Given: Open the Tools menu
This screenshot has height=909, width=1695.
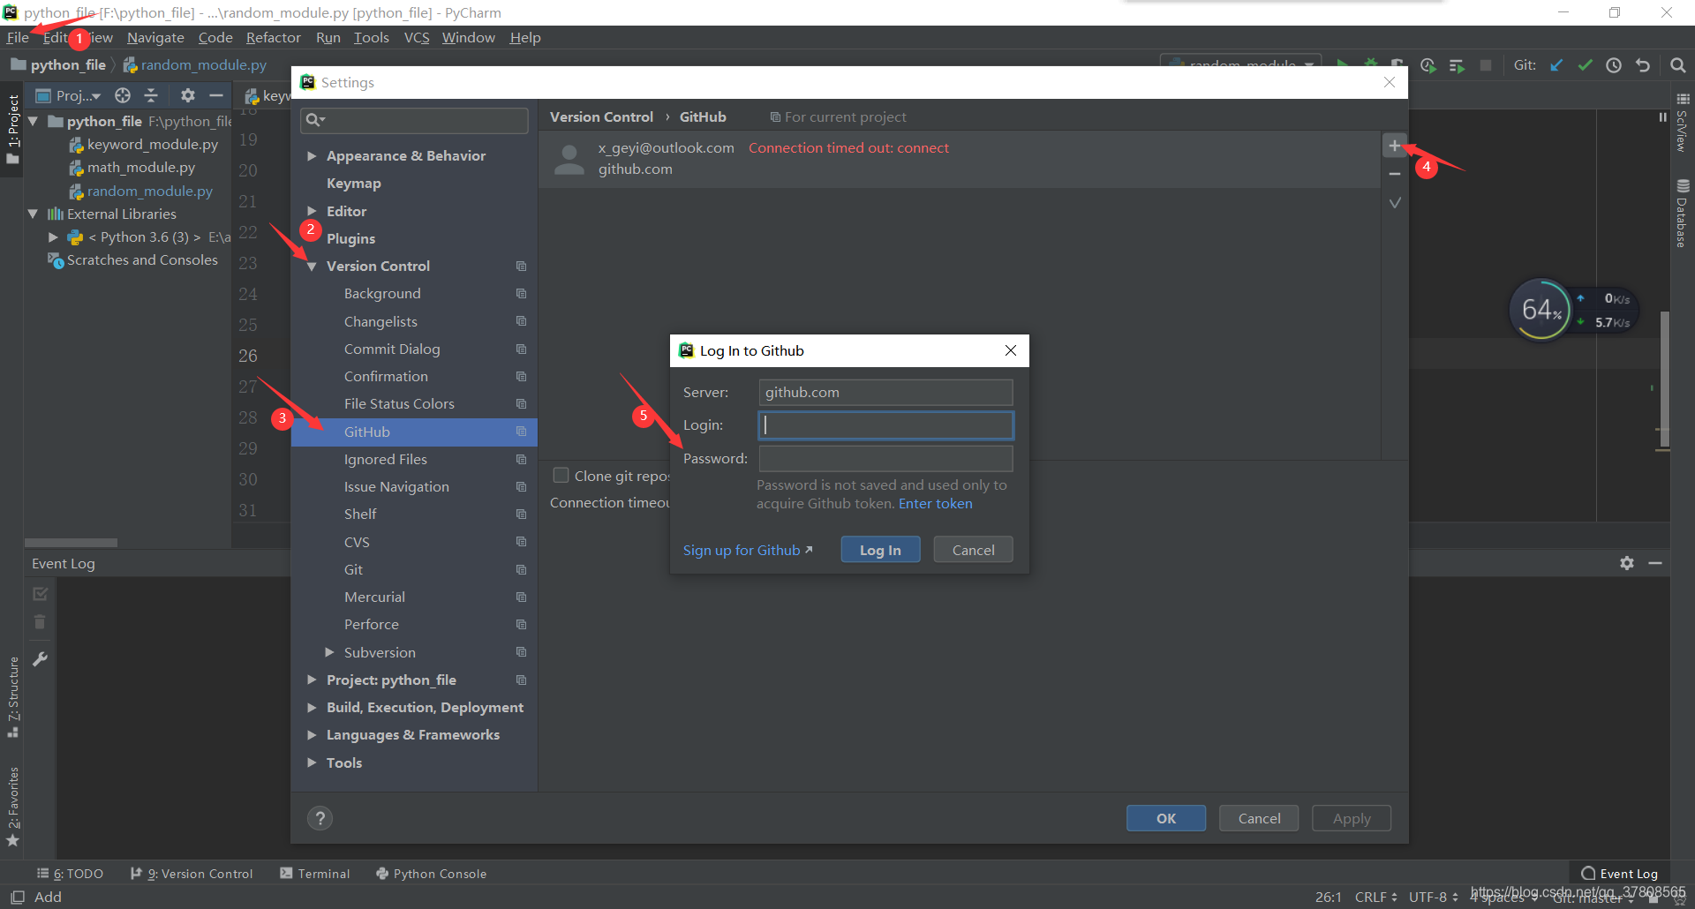Looking at the screenshot, I should click(x=372, y=38).
